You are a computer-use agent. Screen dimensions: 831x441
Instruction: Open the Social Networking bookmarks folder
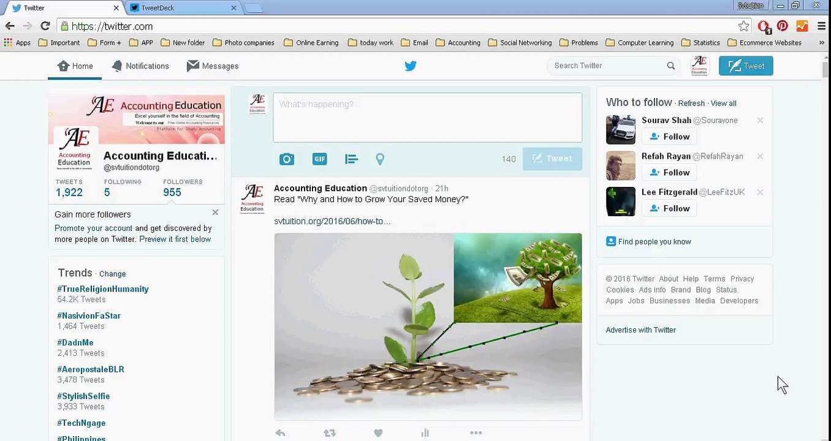pos(520,43)
